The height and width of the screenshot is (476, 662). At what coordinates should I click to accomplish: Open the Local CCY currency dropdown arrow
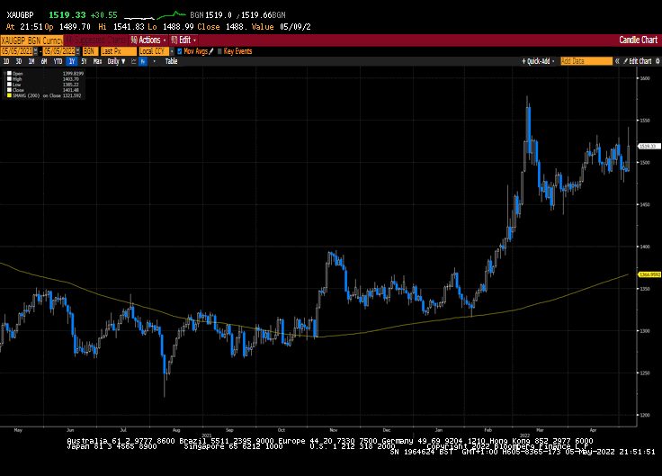pyautogui.click(x=172, y=51)
